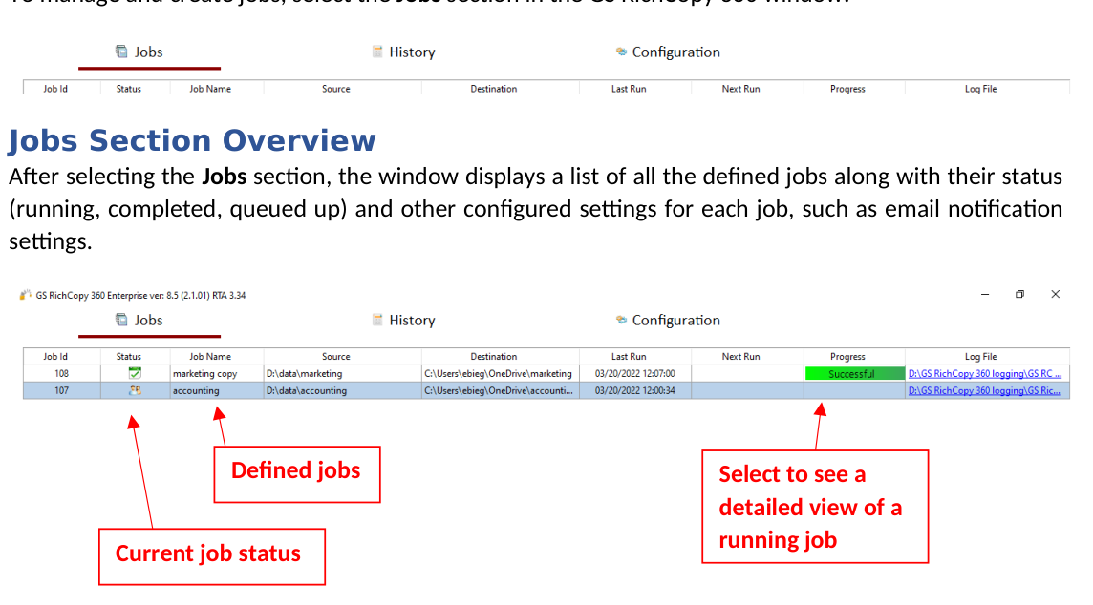Click the status icon for job 107
This screenshot has width=1093, height=605.
[x=135, y=390]
